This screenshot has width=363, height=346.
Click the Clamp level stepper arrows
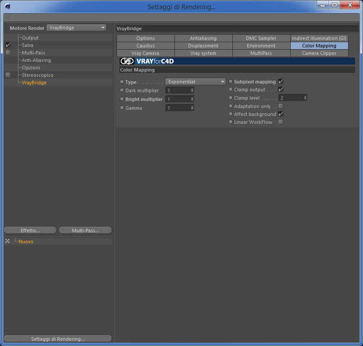[x=305, y=98]
